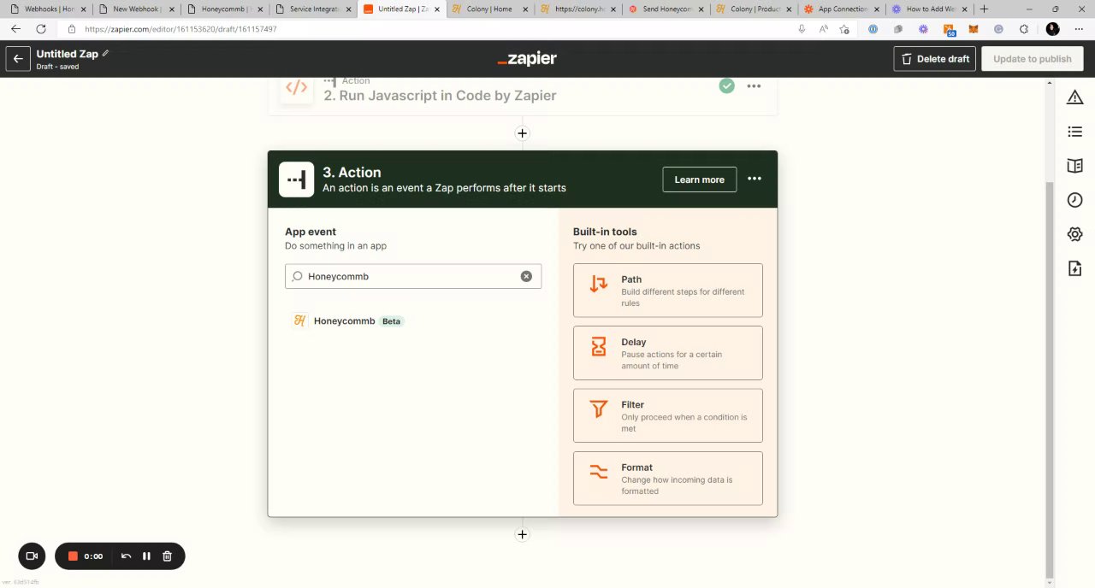Viewport: 1095px width, 588px height.
Task: Pause the screen recording
Action: pyautogui.click(x=146, y=556)
